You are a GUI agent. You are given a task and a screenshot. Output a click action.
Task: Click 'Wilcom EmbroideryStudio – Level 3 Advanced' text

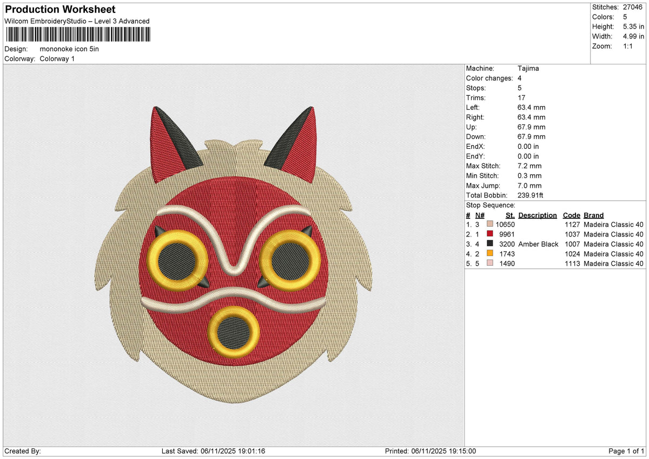pyautogui.click(x=77, y=21)
